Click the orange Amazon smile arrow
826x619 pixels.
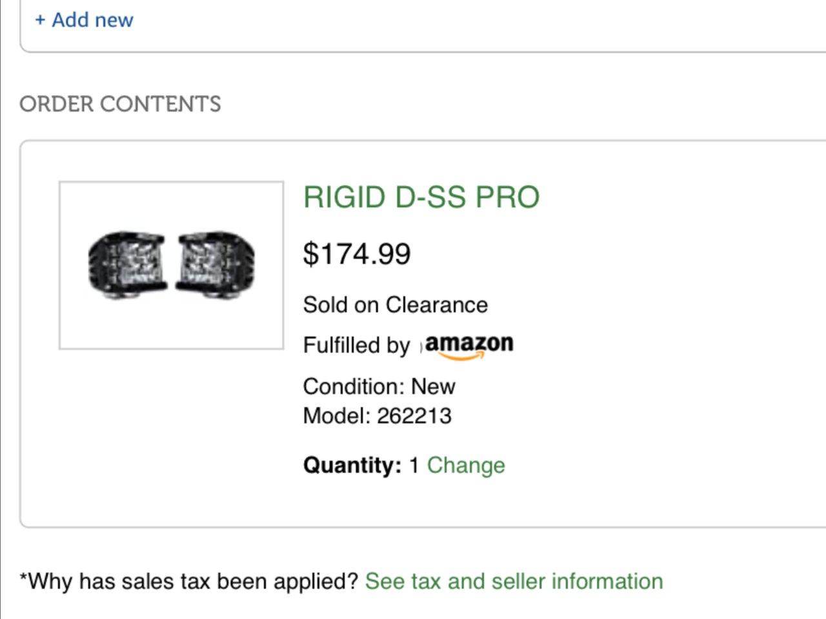click(x=463, y=355)
